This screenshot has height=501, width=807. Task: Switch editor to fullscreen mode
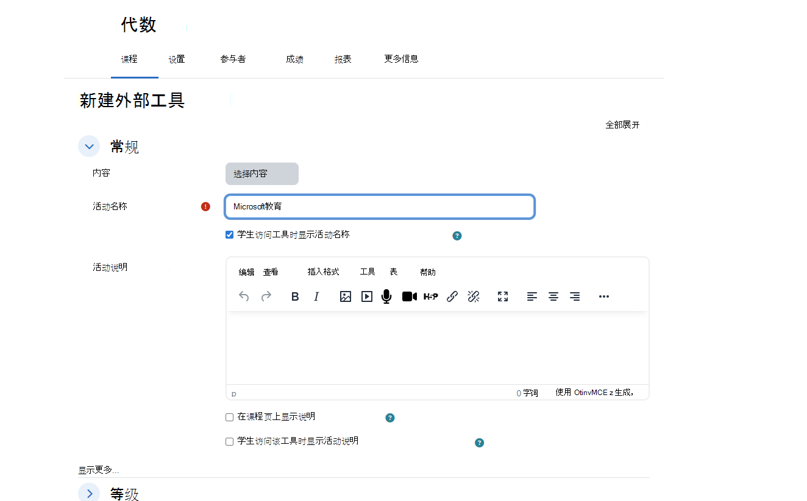pyautogui.click(x=503, y=296)
